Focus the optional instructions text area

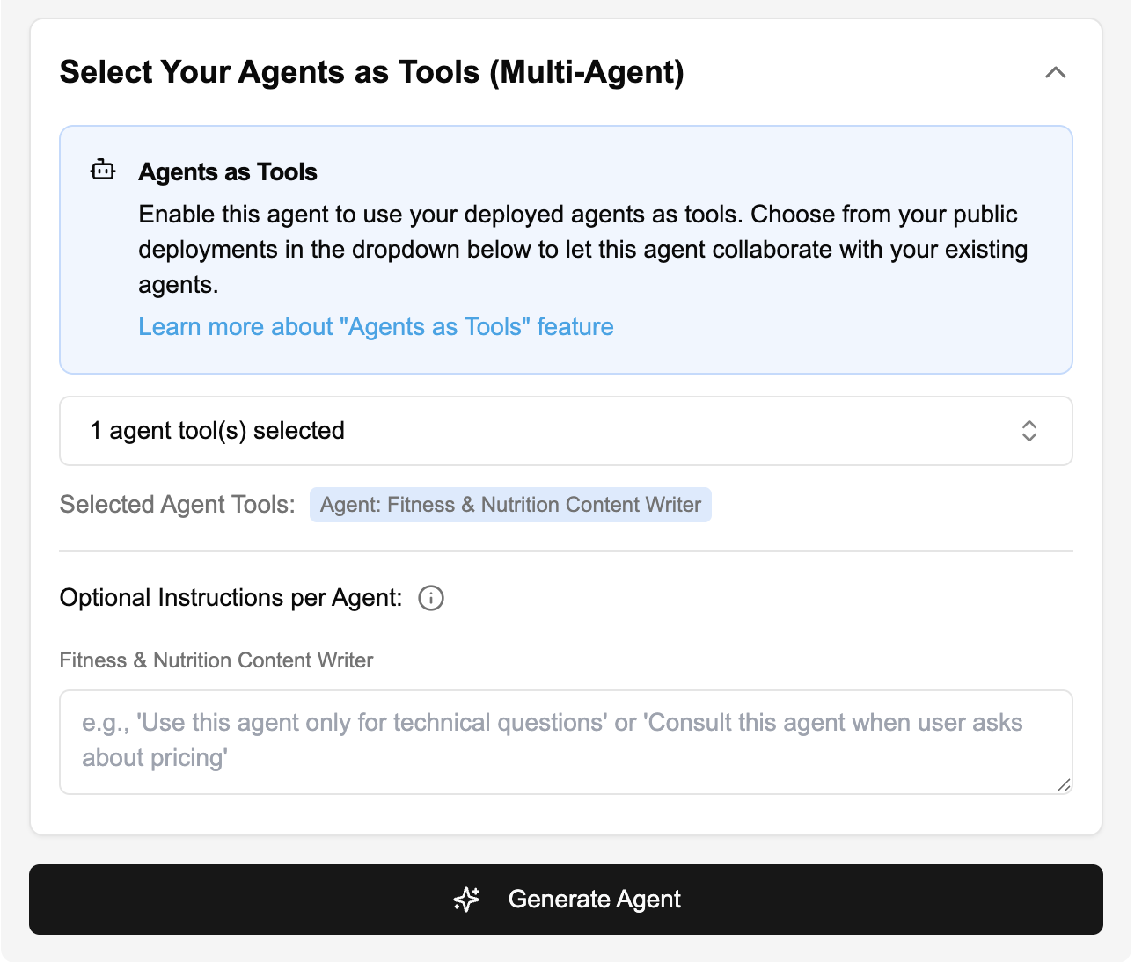click(x=565, y=741)
